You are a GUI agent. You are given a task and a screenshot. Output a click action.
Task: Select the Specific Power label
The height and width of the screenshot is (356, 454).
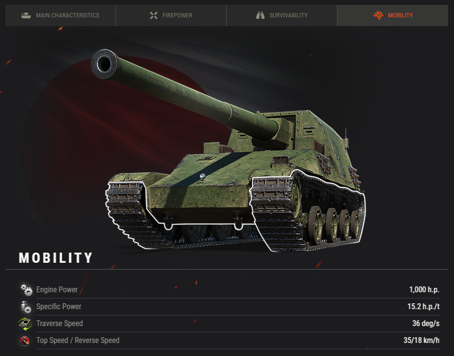59,307
